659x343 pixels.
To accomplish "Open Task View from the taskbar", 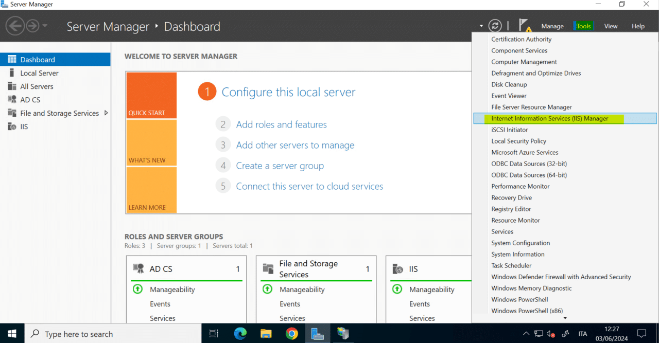I will pyautogui.click(x=214, y=334).
